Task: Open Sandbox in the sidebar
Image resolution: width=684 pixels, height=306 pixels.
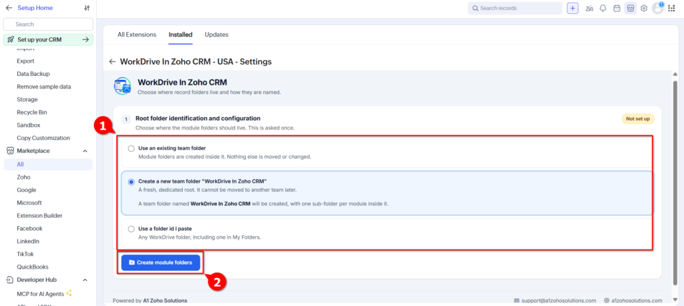Action: [28, 125]
